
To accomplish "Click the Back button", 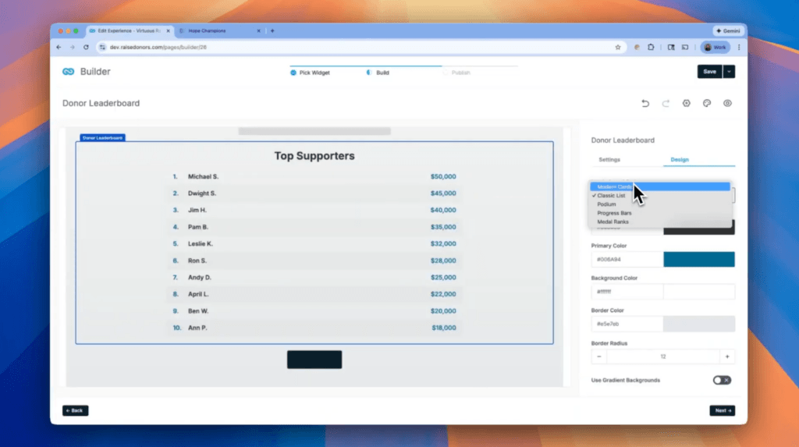I will click(76, 410).
